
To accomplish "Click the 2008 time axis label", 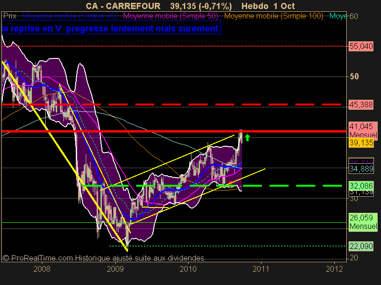I will (x=42, y=269).
